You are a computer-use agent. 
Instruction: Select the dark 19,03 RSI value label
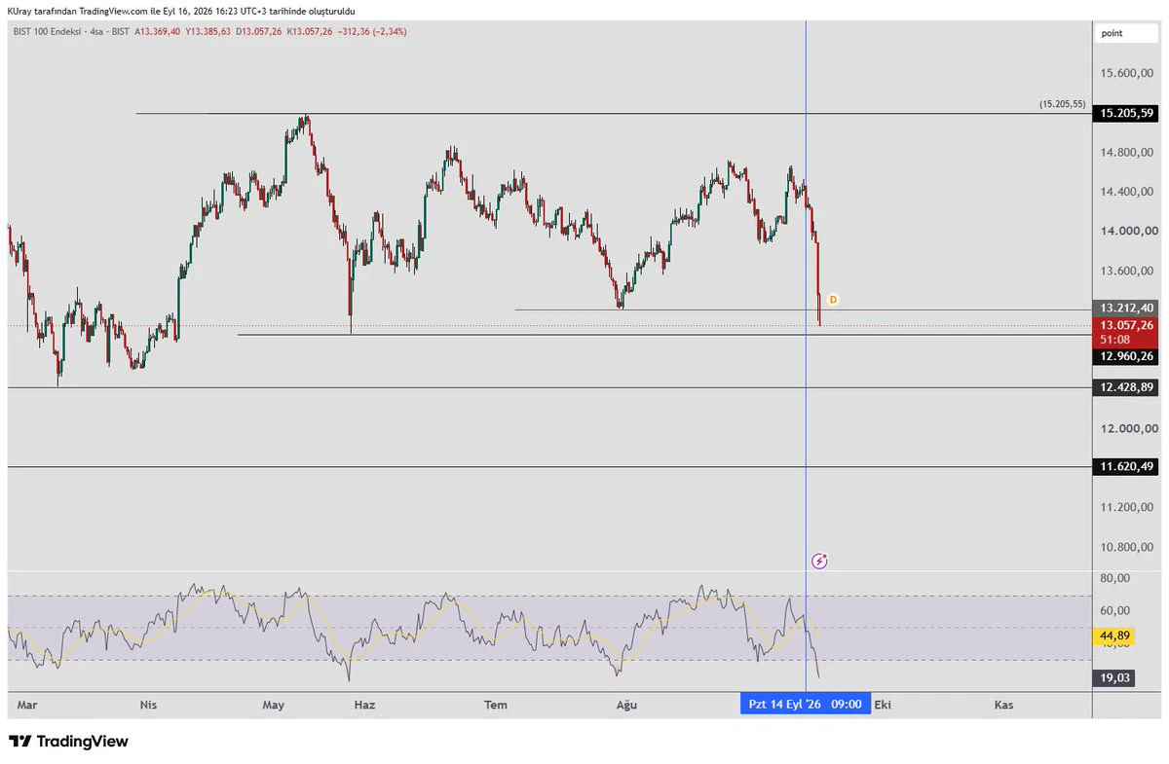point(1112,679)
